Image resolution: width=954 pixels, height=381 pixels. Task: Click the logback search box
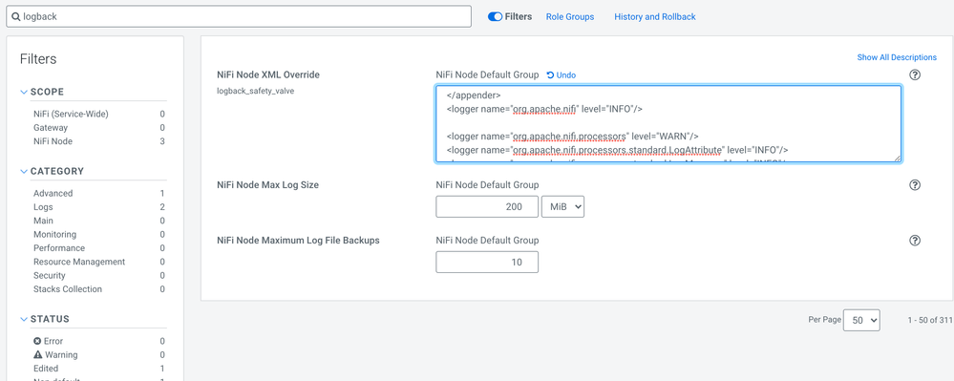click(239, 16)
